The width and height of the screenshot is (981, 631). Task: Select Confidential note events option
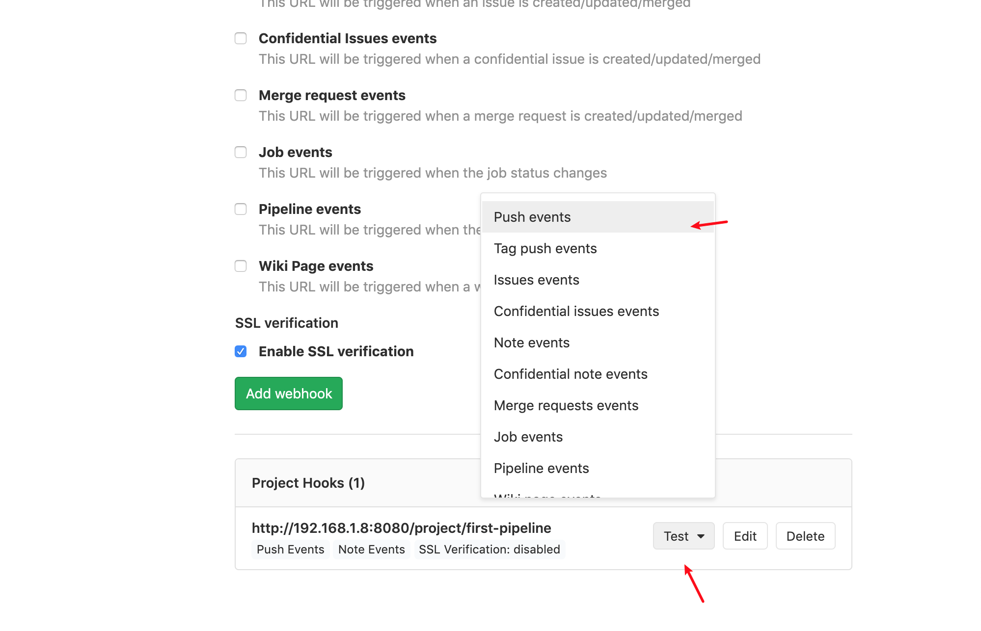click(x=570, y=374)
